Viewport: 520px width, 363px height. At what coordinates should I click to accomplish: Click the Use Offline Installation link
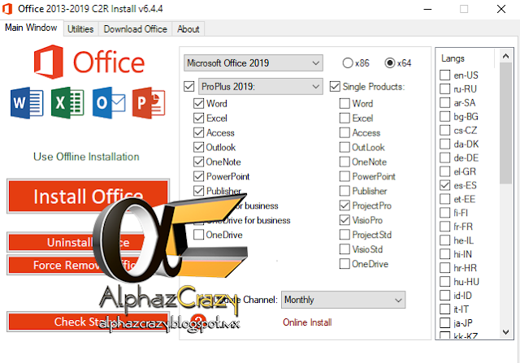[x=86, y=157]
